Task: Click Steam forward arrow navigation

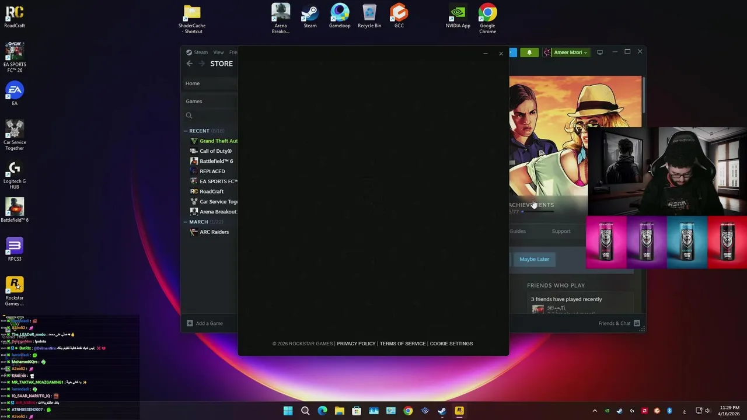Action: tap(202, 64)
